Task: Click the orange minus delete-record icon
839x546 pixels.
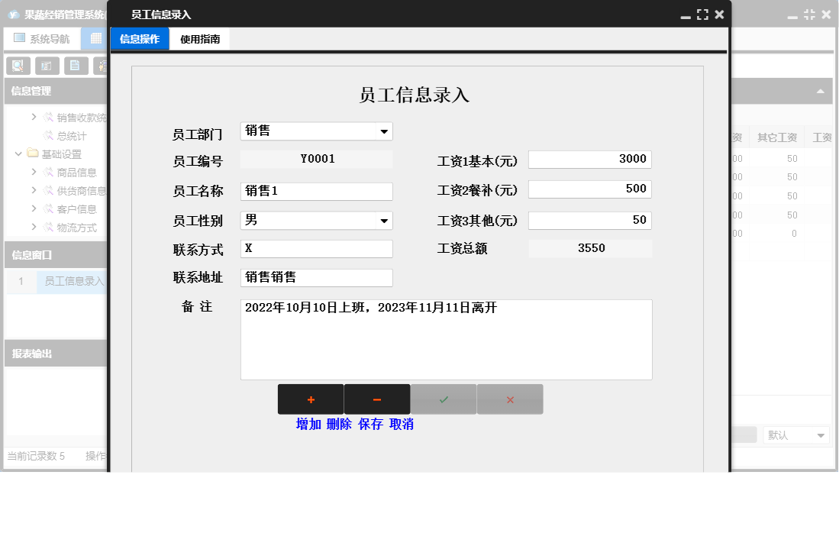Action: point(377,399)
